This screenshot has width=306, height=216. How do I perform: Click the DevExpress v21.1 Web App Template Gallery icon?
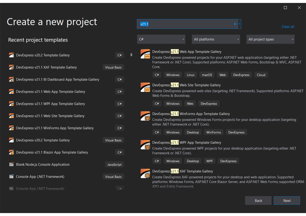[145, 54]
